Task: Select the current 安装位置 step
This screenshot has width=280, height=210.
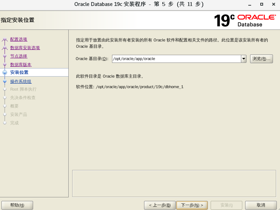Action: [19, 72]
